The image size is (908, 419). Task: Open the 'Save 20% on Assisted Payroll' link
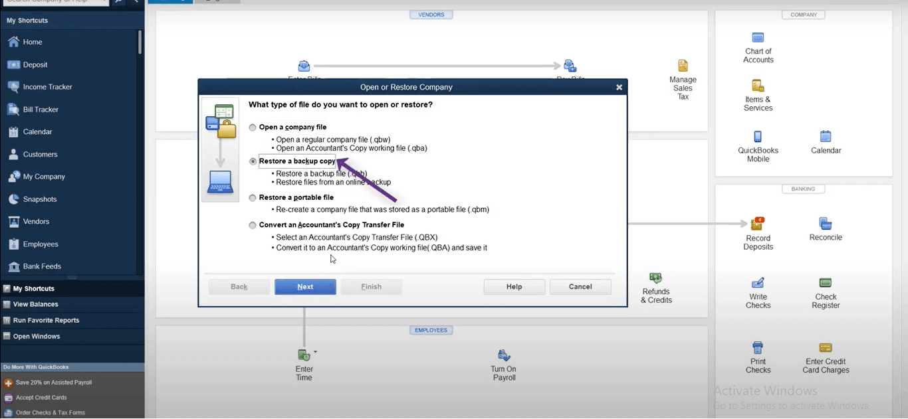click(x=54, y=382)
